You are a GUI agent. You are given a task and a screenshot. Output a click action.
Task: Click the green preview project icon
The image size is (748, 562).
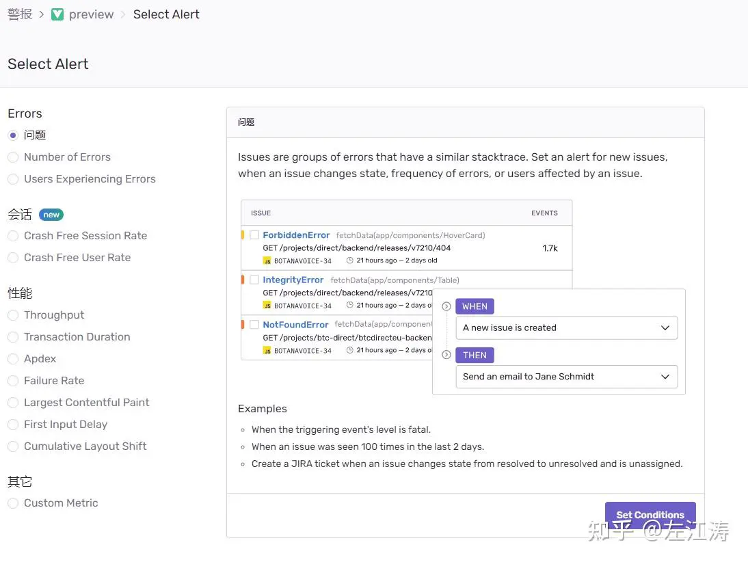[x=57, y=14]
